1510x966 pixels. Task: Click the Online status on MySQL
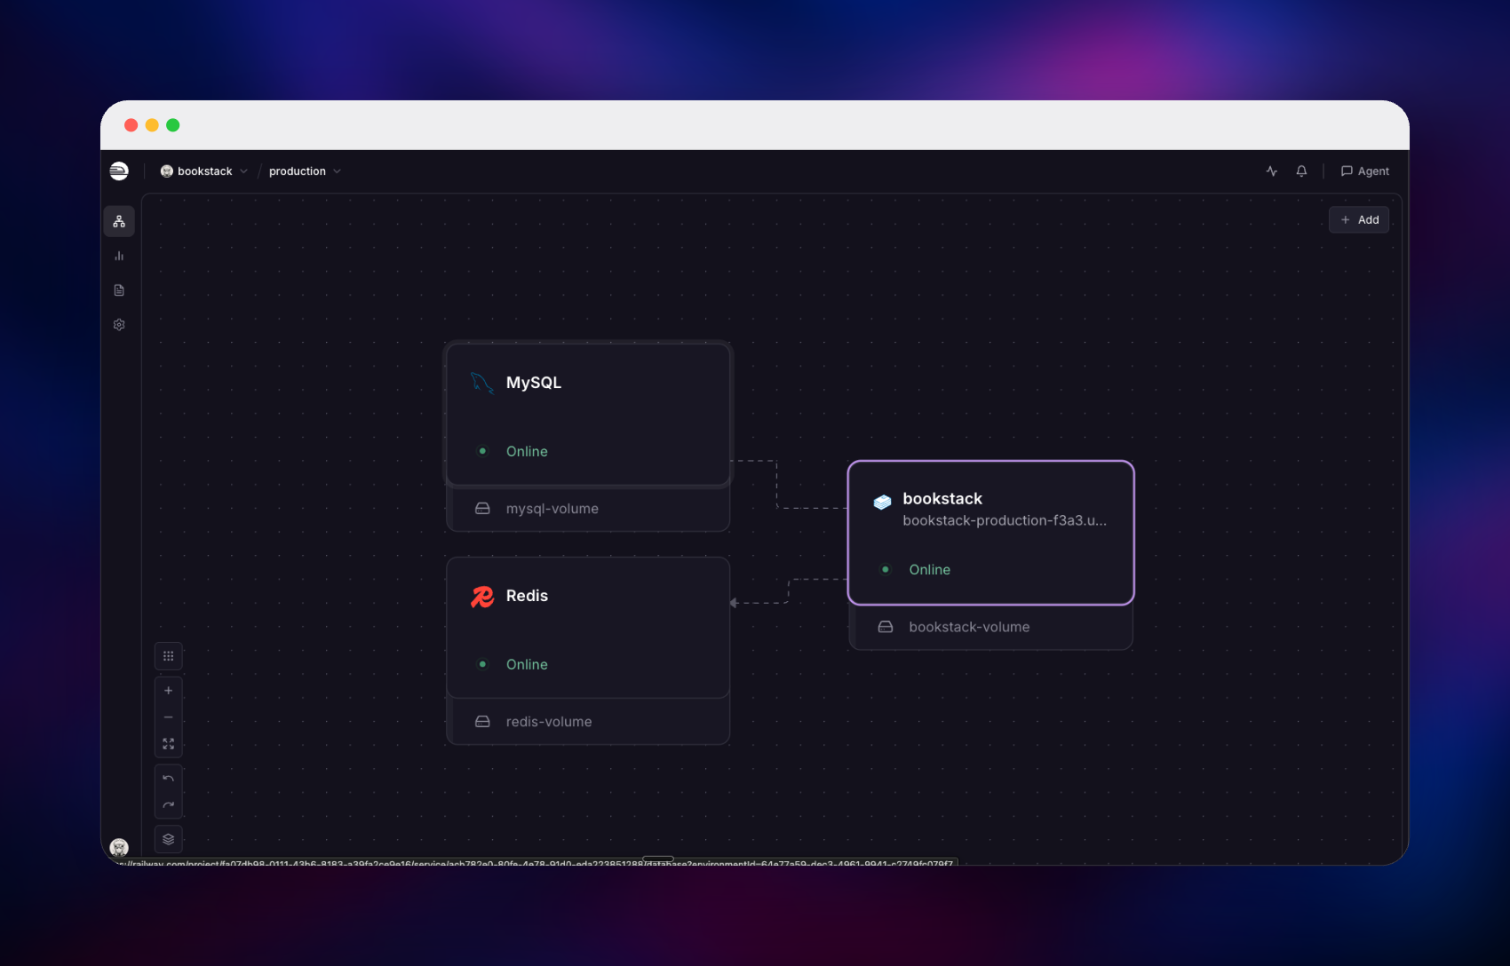pyautogui.click(x=527, y=451)
